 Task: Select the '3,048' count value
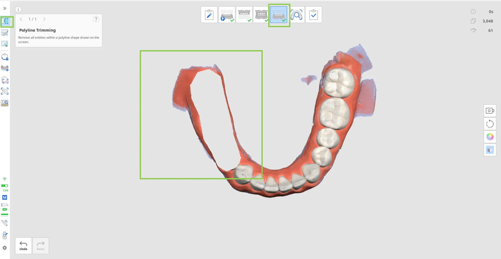(488, 21)
